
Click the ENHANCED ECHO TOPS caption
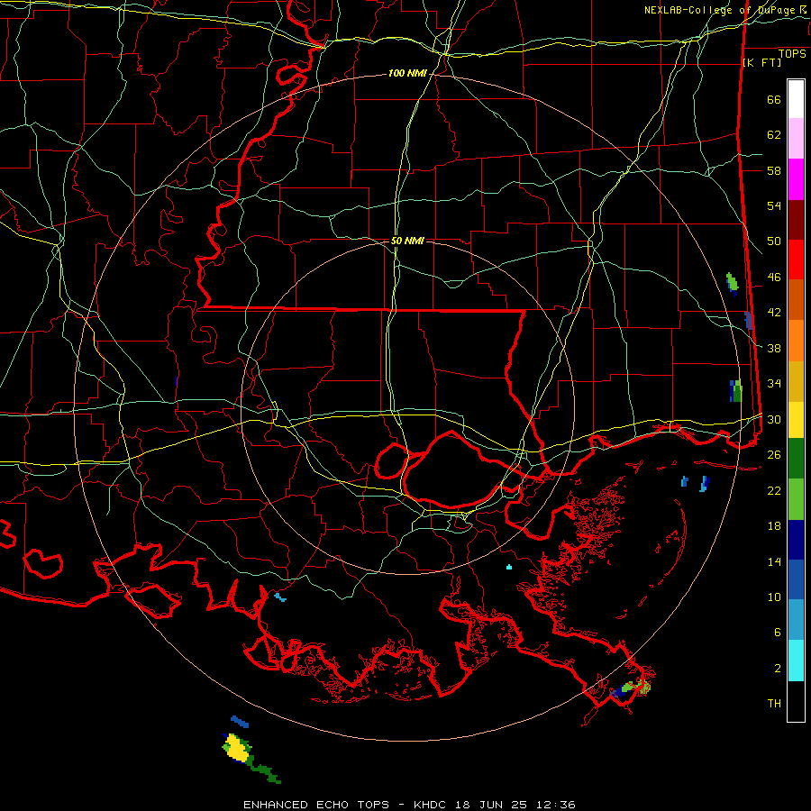[316, 805]
